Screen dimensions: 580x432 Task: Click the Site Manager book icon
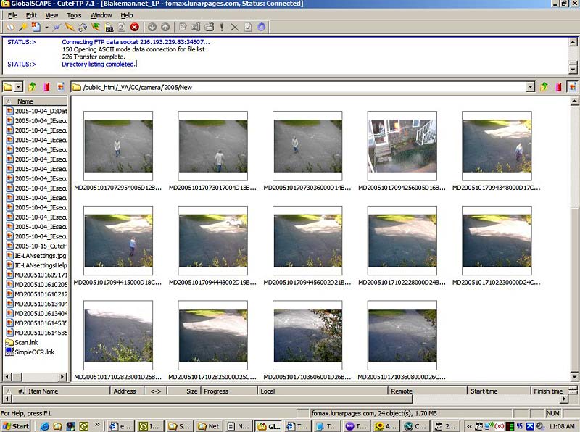click(x=9, y=27)
